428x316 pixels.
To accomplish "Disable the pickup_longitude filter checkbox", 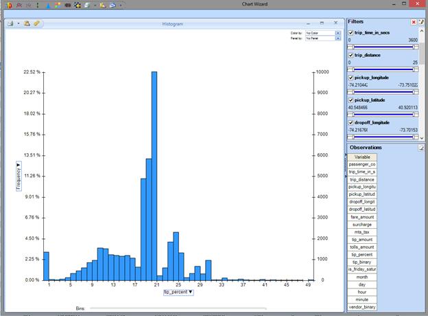I will (x=351, y=77).
